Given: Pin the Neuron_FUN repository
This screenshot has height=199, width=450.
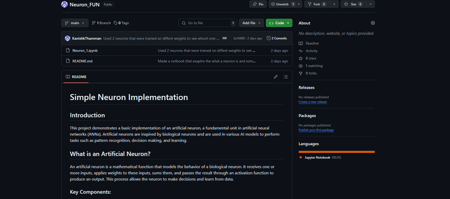Looking at the screenshot, I should click(x=258, y=4).
